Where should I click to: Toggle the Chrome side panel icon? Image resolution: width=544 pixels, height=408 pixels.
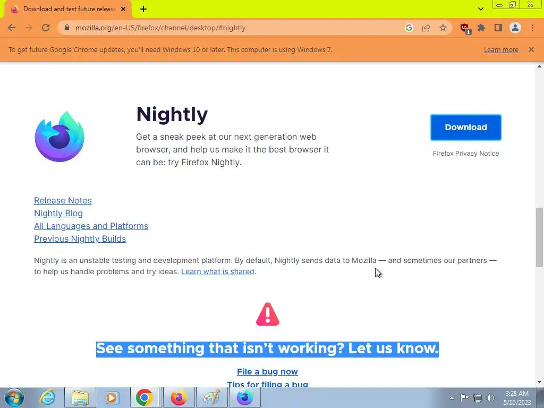coord(498,28)
